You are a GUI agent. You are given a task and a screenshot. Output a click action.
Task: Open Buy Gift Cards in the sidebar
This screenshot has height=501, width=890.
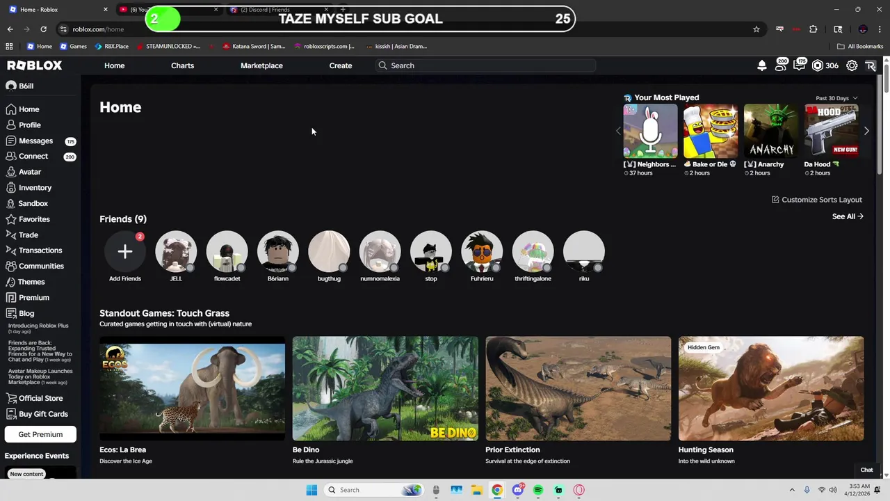coord(43,414)
